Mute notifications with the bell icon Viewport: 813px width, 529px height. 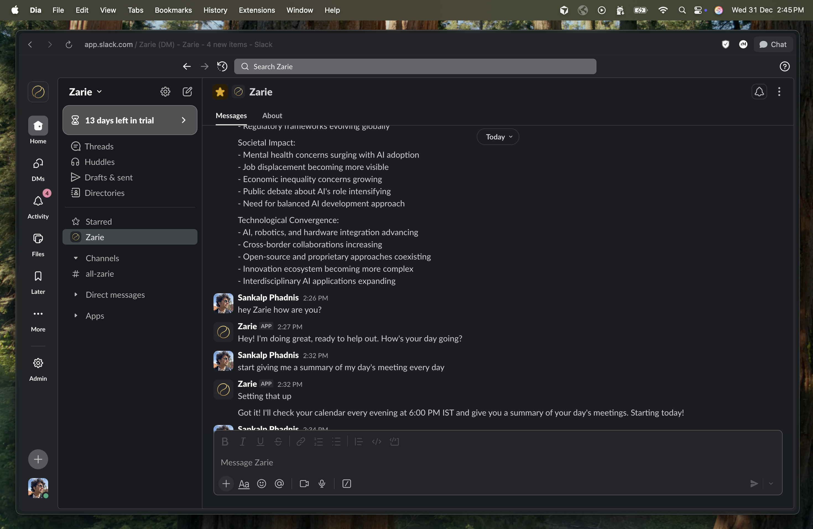click(759, 92)
